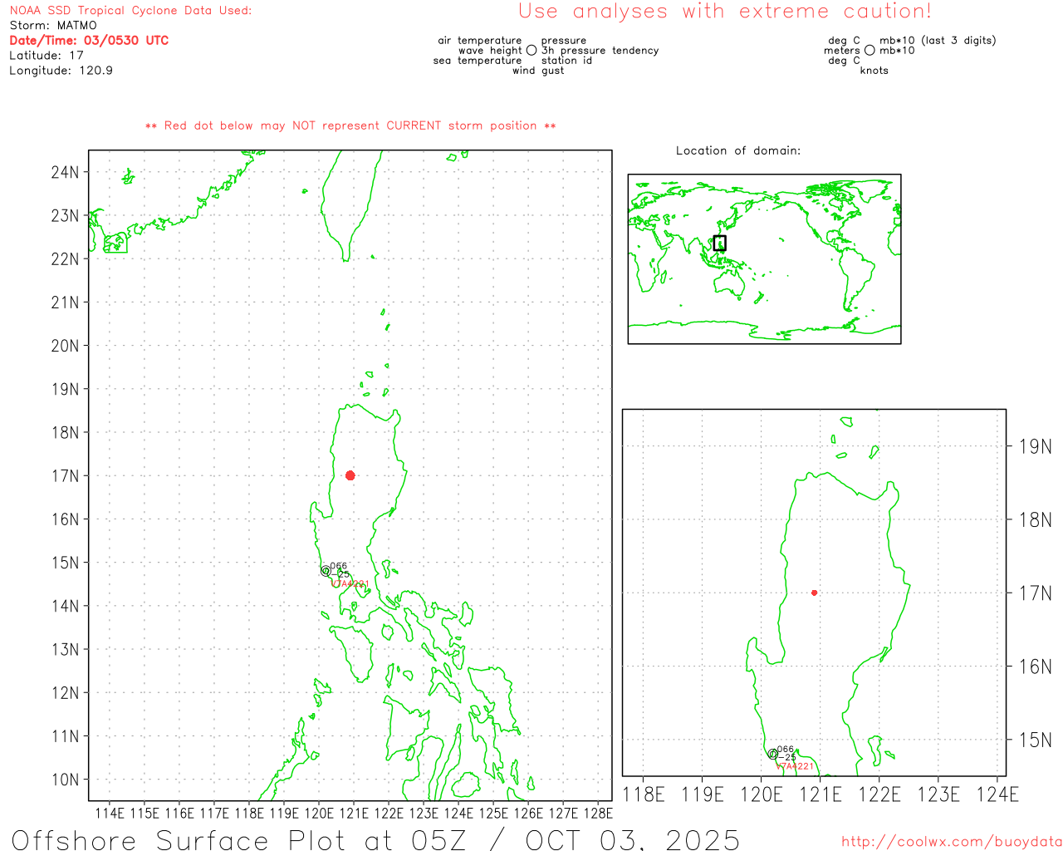Screen dimensions: 1063x851
Task: Click the 17N latitude label on main map
Action: (65, 476)
